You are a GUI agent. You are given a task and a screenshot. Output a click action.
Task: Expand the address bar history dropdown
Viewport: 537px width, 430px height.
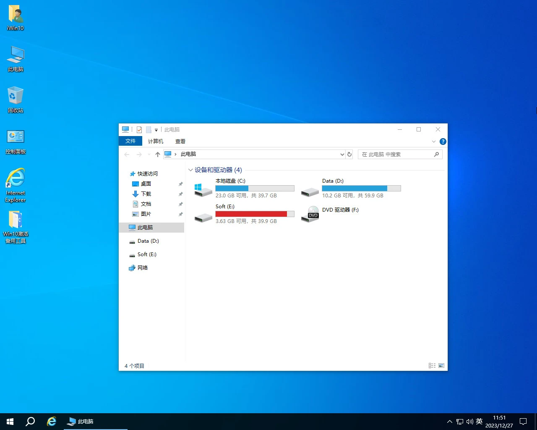[x=342, y=155]
